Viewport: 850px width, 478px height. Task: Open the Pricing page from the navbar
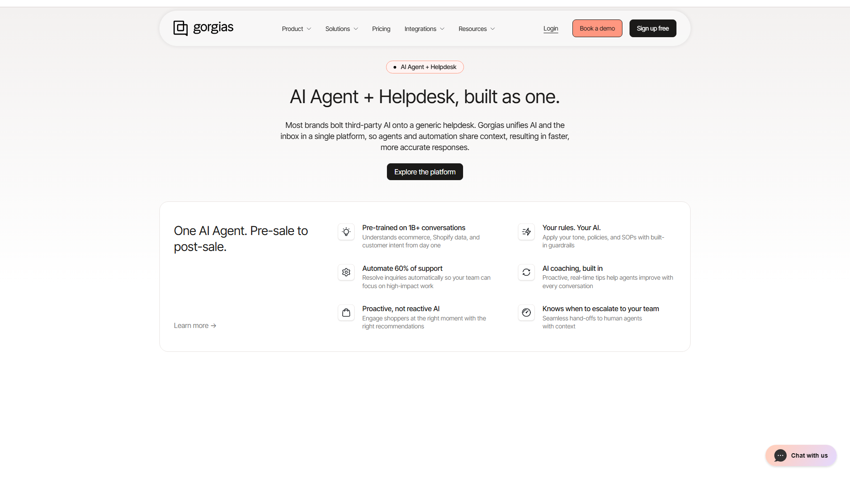381,29
